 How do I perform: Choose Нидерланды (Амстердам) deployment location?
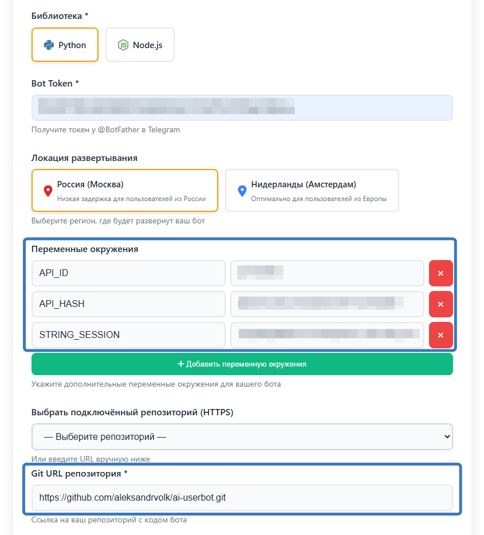[312, 190]
